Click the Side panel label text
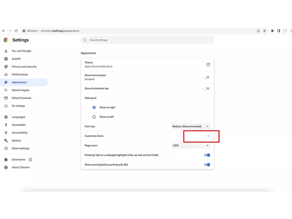The width and height of the screenshot is (292, 219). (x=91, y=98)
